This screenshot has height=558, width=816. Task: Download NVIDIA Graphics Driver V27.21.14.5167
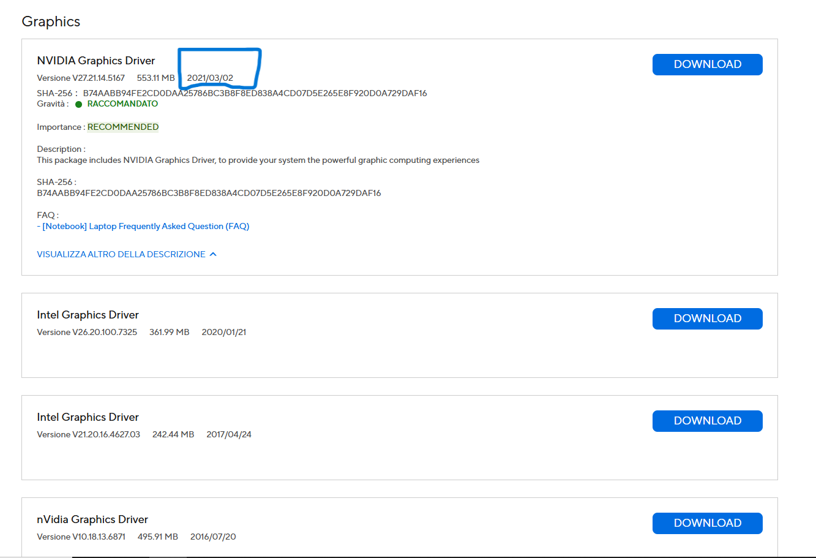(707, 64)
